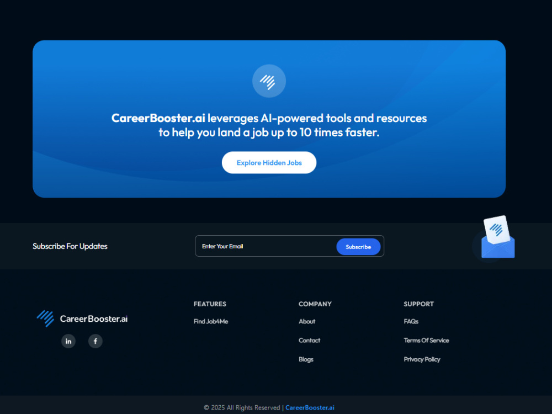Click the Explore Hidden Jobs button

tap(269, 163)
